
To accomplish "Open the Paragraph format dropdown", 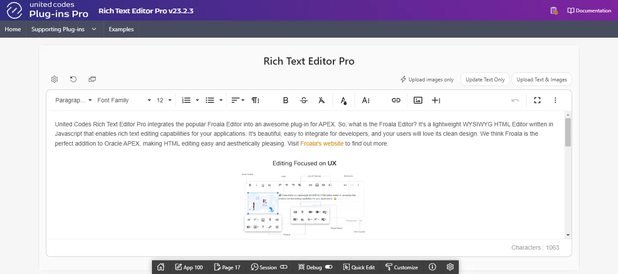I will pos(73,100).
